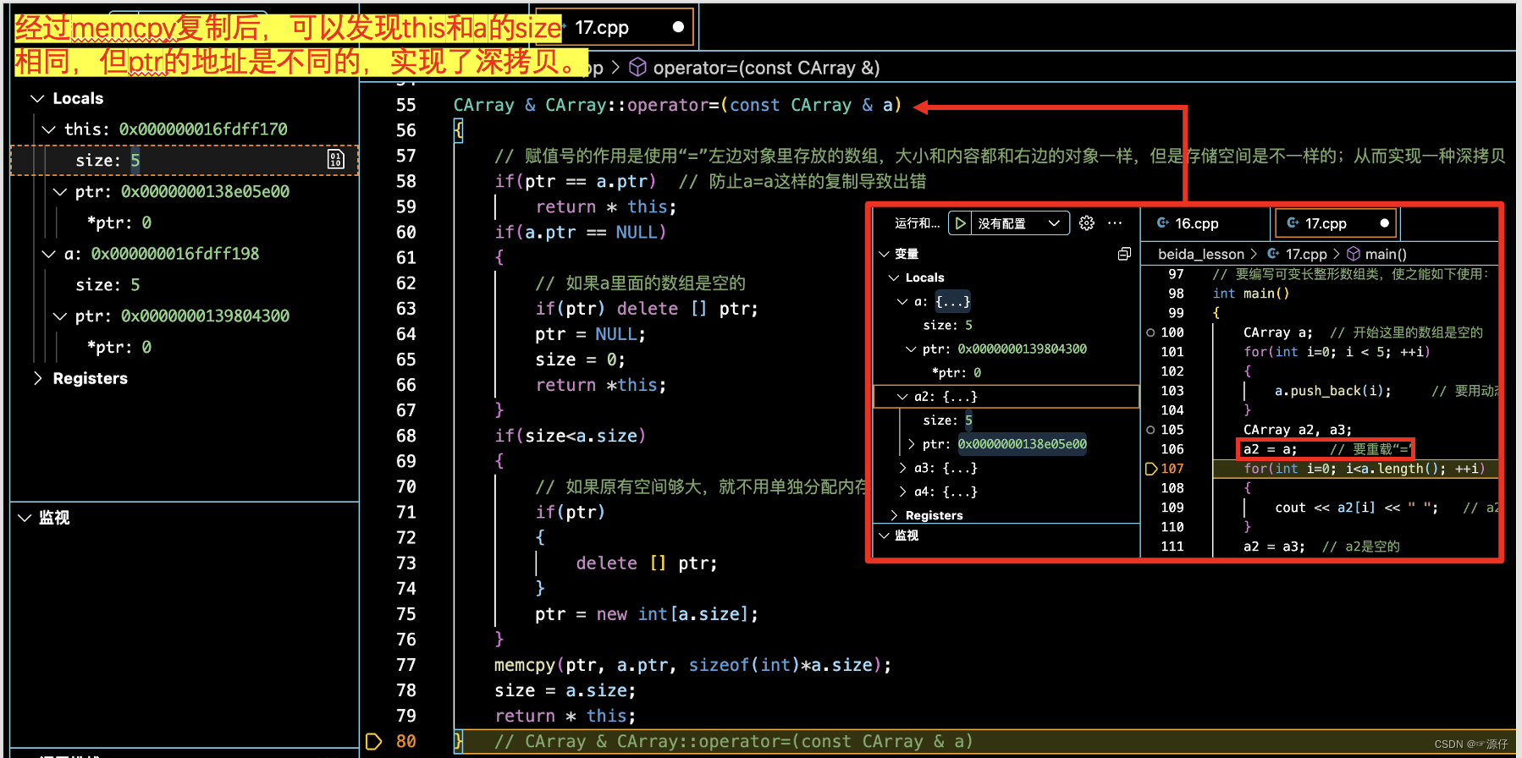
Task: Select '*ptr: 0' under this
Action: click(119, 222)
